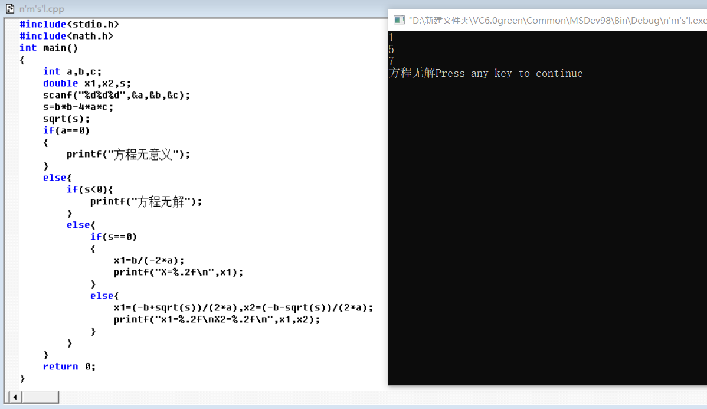Click the double x1,x2,s; declaration
707x409 pixels.
[87, 83]
